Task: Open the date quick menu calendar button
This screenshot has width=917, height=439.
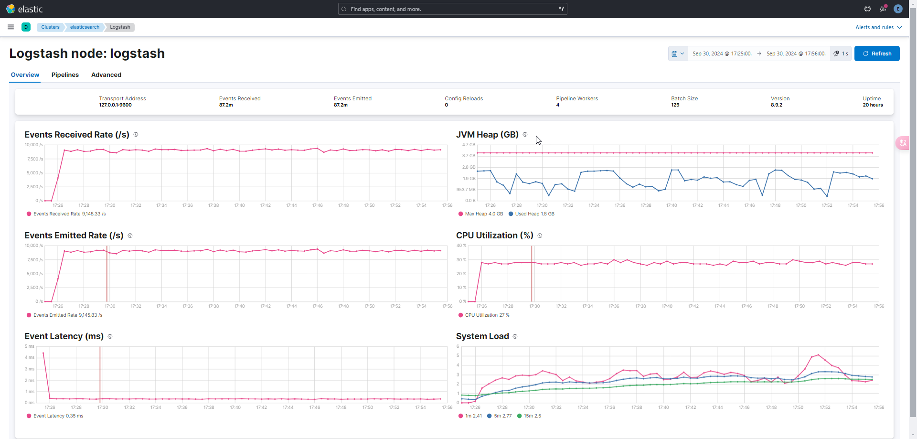Action: [678, 54]
